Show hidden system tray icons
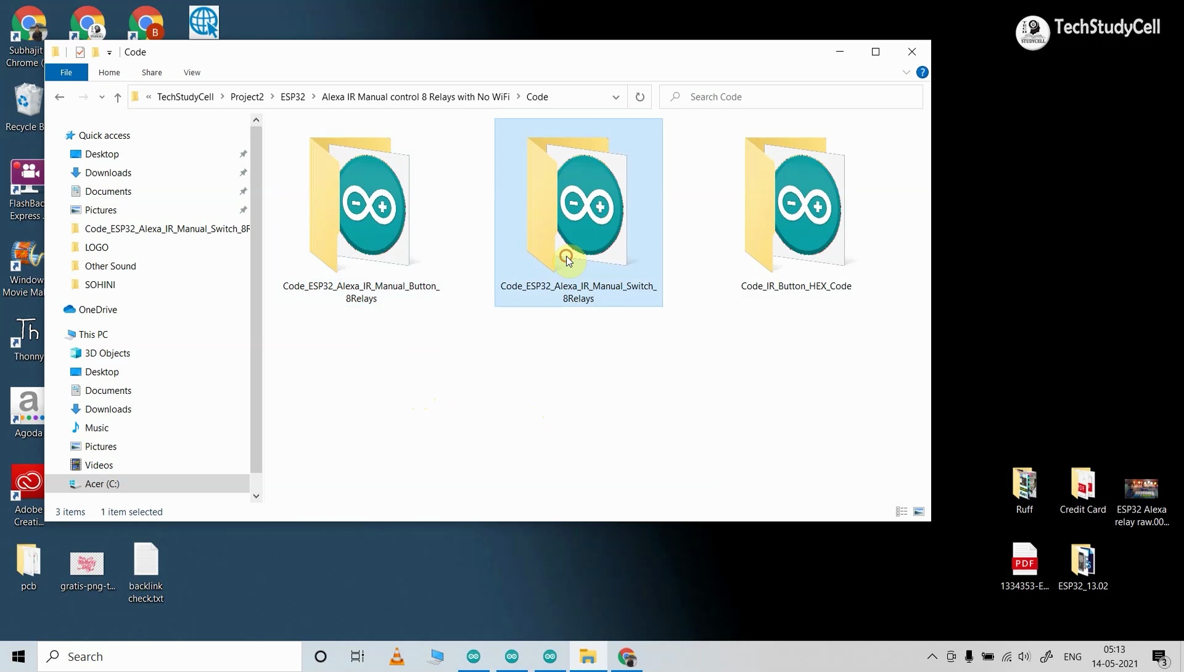This screenshot has height=672, width=1184. click(932, 657)
